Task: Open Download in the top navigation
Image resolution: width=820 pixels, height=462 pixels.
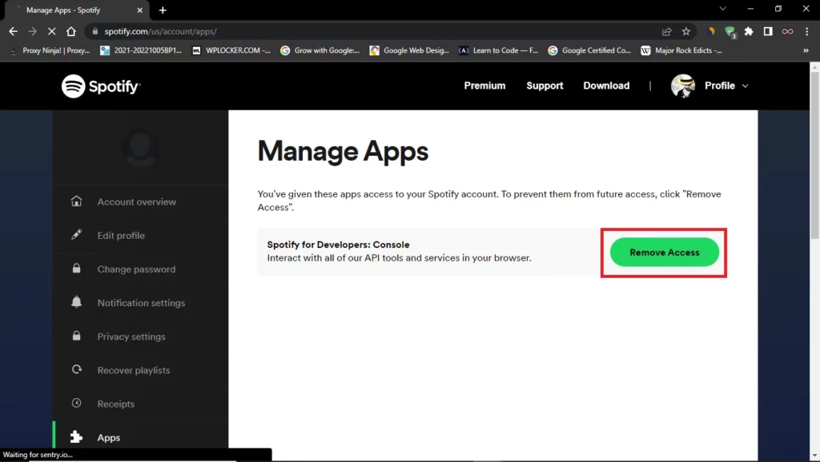Action: [x=607, y=86]
